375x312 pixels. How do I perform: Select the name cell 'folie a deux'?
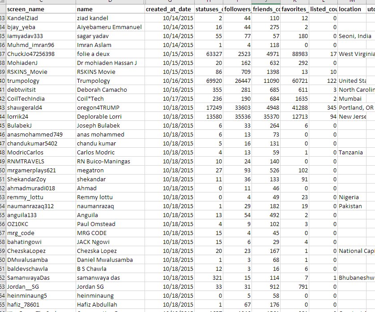(110, 54)
